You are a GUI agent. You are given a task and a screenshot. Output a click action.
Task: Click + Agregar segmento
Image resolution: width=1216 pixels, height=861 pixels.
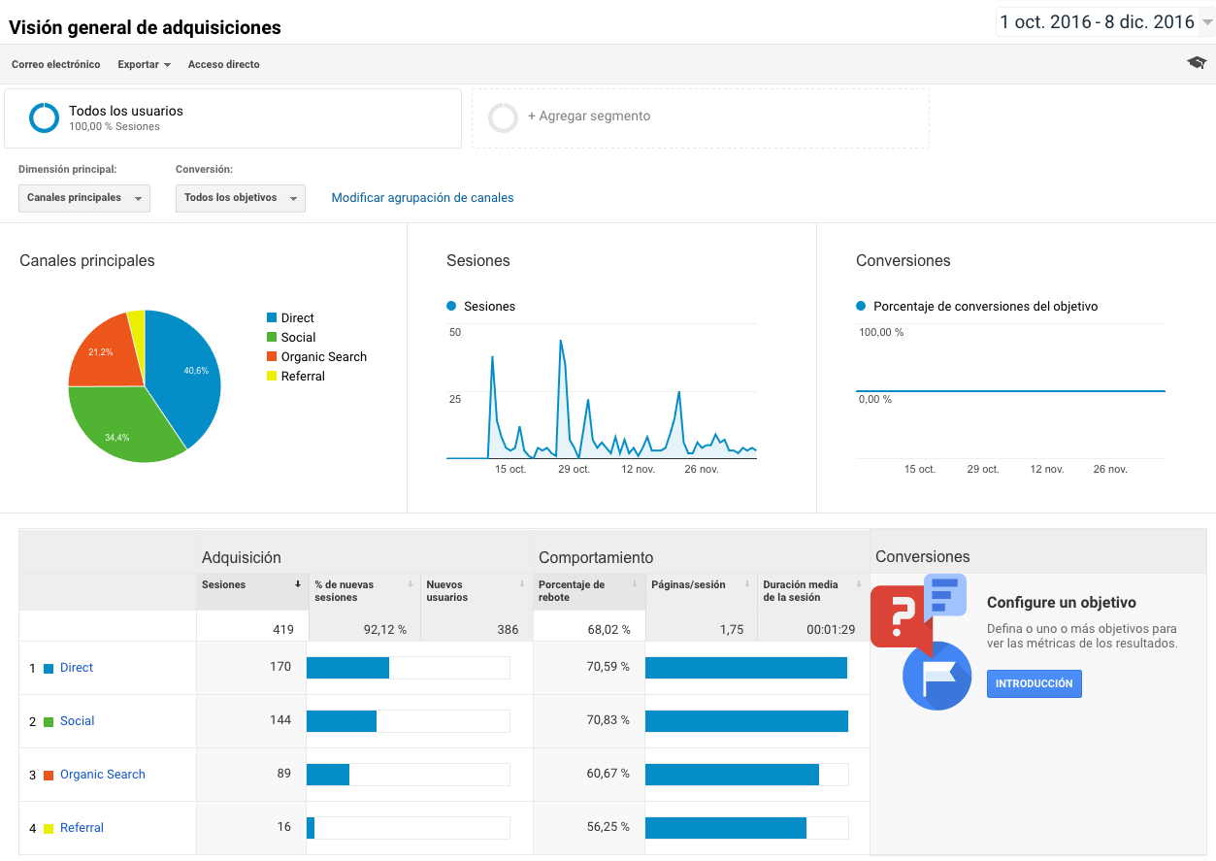[x=588, y=116]
